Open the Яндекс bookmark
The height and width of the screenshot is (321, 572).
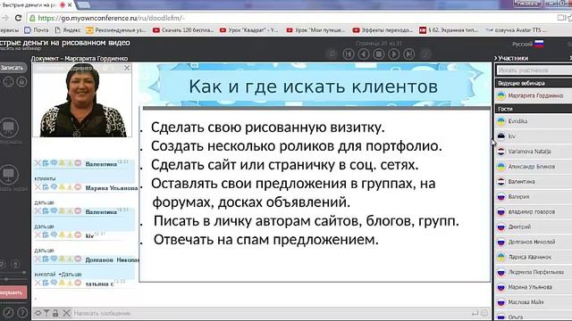[68, 30]
